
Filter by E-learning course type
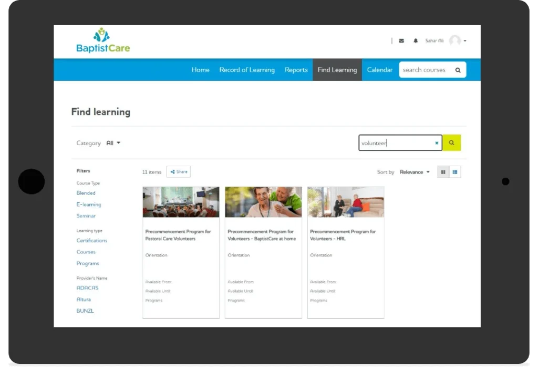coord(88,204)
